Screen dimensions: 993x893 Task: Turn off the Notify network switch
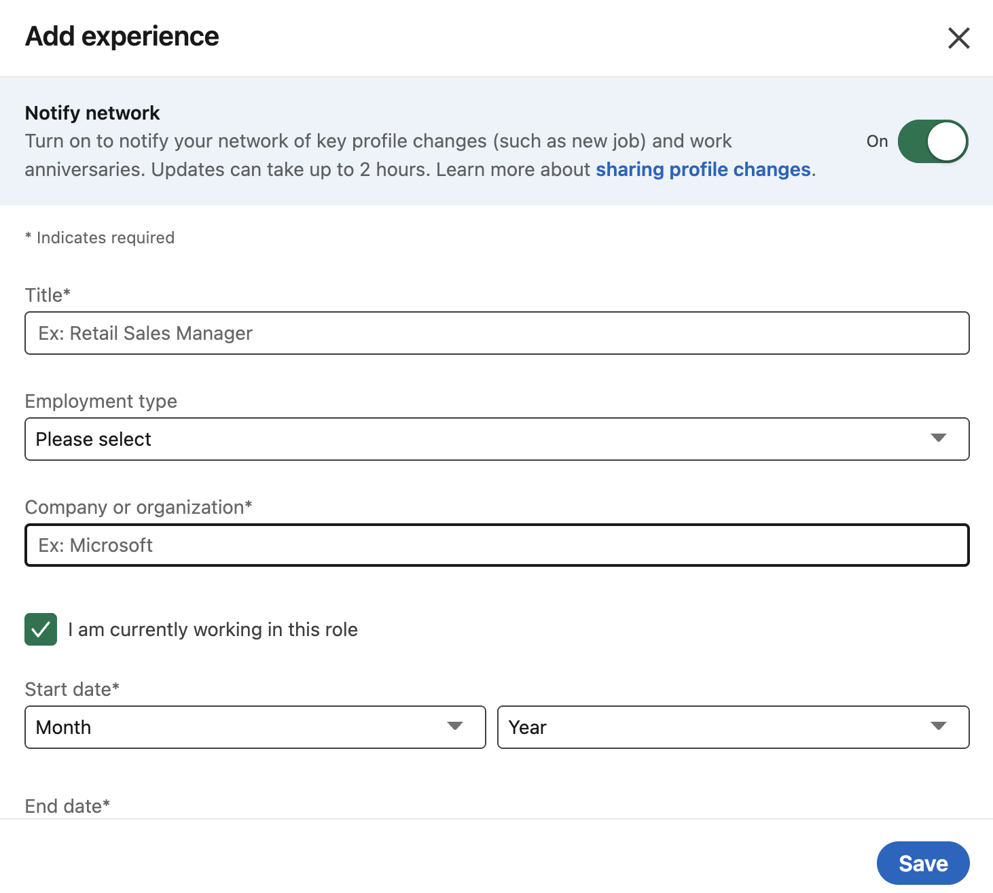coord(933,141)
